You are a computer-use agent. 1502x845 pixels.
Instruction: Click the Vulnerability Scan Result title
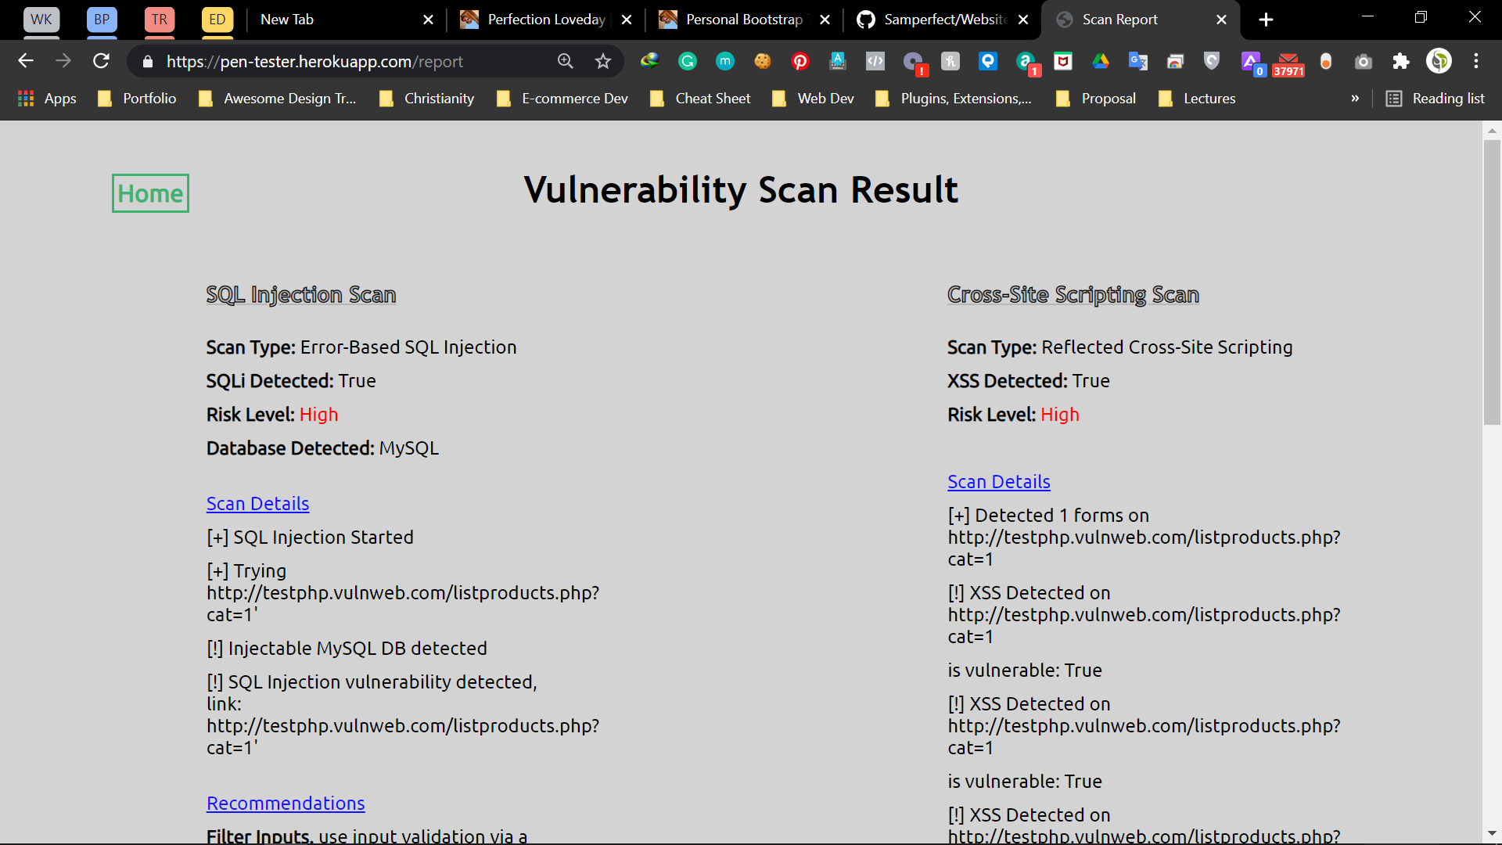point(741,190)
